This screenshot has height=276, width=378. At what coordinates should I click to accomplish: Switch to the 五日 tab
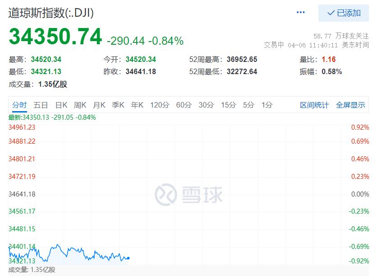coord(41,105)
